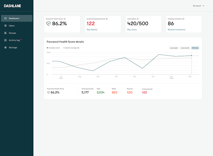This screenshot has height=156, width=213.
Task: Click info icon beside Pending invitations
Action: coord(184,19)
